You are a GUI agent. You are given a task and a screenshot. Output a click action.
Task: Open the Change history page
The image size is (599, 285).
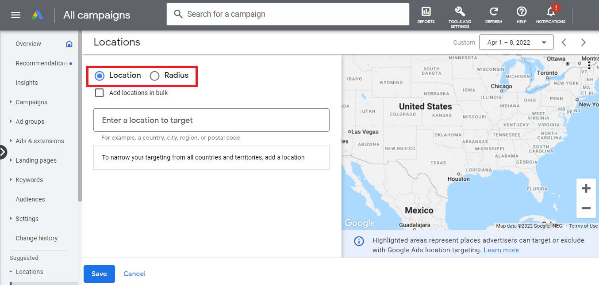(x=36, y=238)
